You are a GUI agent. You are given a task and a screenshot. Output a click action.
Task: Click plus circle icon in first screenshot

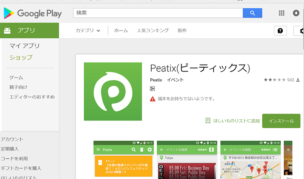coord(150,149)
